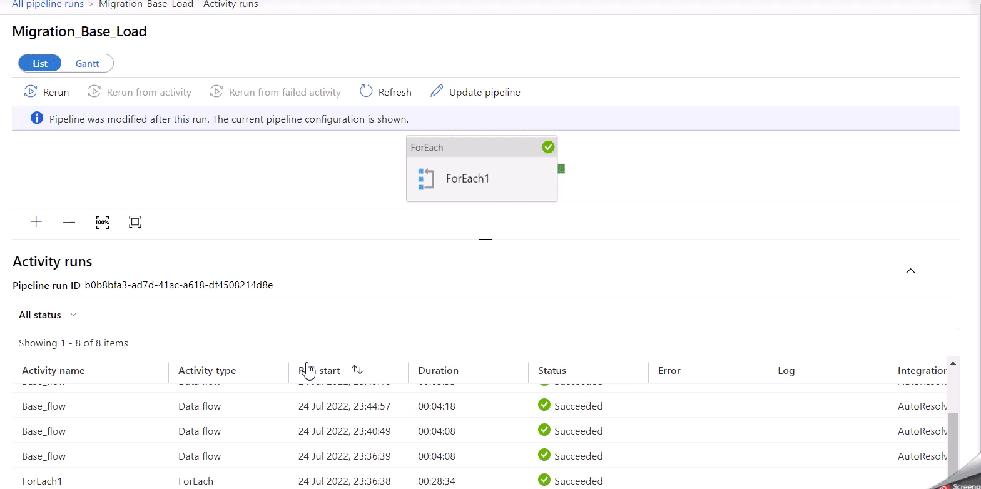Click the Refresh circular arrow icon
981x489 pixels.
coord(366,91)
